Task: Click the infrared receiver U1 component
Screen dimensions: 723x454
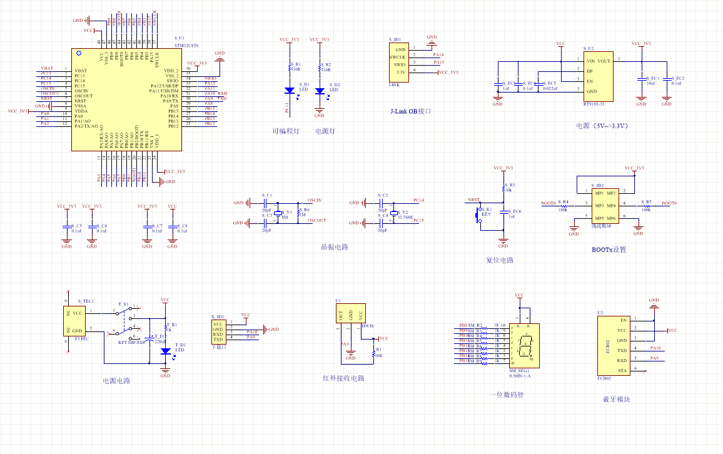Action: (x=351, y=313)
